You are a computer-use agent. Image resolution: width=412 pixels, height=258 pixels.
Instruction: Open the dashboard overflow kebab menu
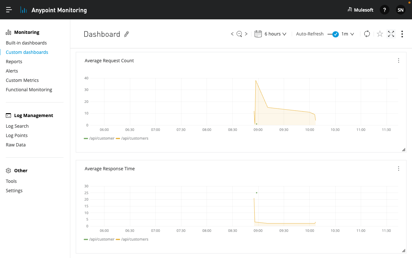pyautogui.click(x=402, y=34)
